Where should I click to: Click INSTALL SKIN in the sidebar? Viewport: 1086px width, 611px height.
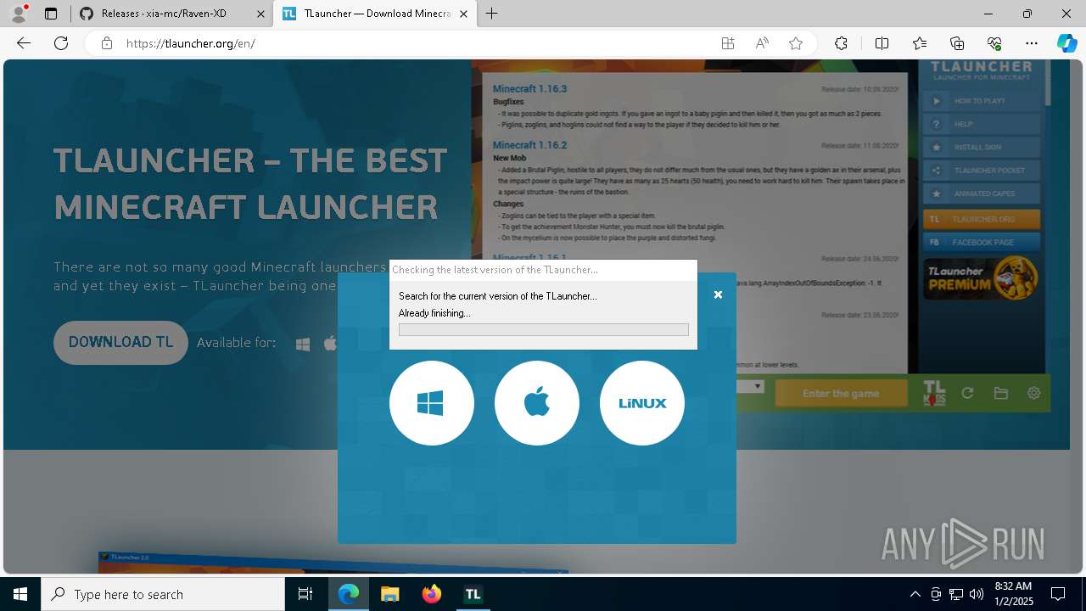point(982,147)
